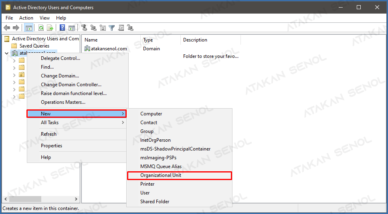Click the blue question-mark Help toolbar icon
The image size is (388, 214).
click(x=63, y=28)
